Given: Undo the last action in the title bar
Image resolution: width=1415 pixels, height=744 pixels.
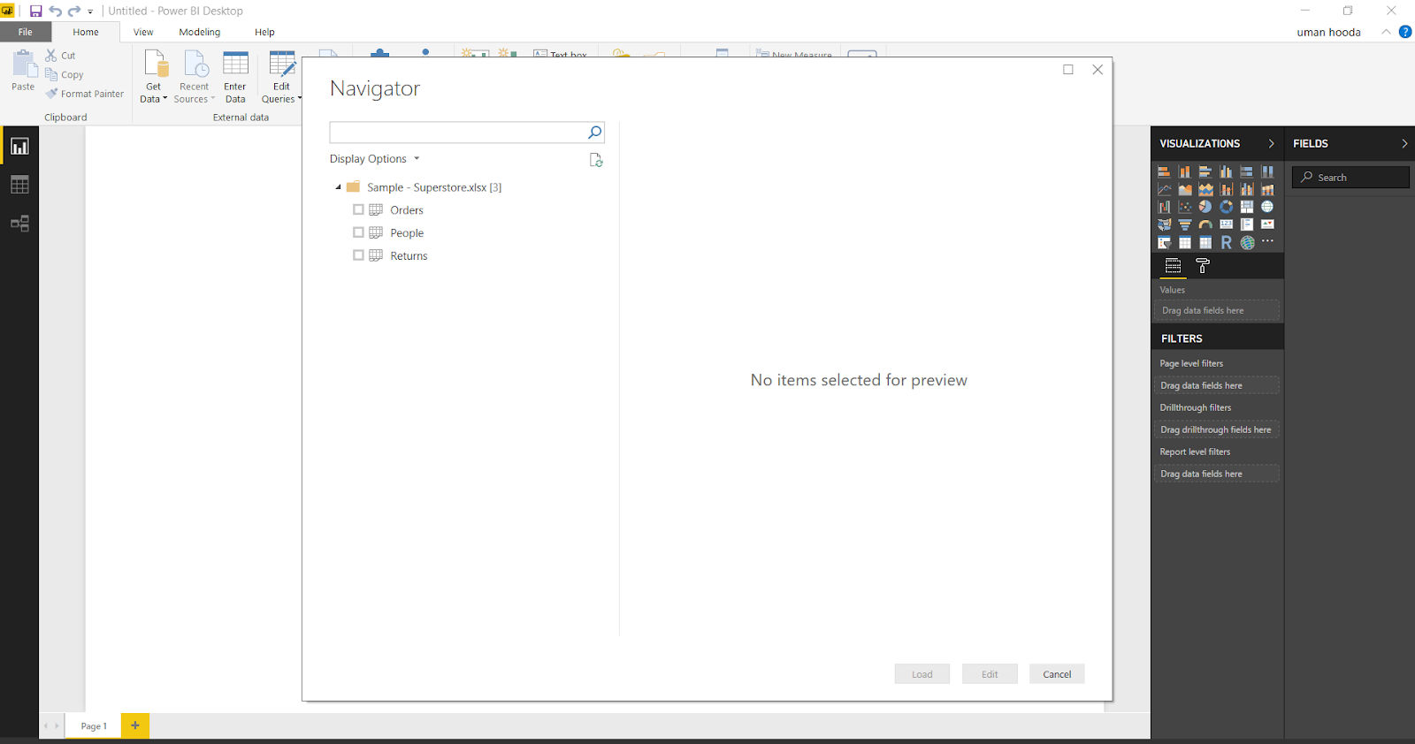Looking at the screenshot, I should (x=56, y=11).
